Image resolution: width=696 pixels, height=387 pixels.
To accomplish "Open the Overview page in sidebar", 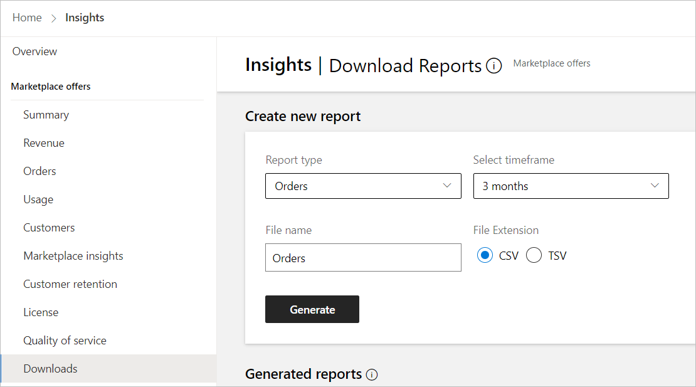I will [35, 51].
